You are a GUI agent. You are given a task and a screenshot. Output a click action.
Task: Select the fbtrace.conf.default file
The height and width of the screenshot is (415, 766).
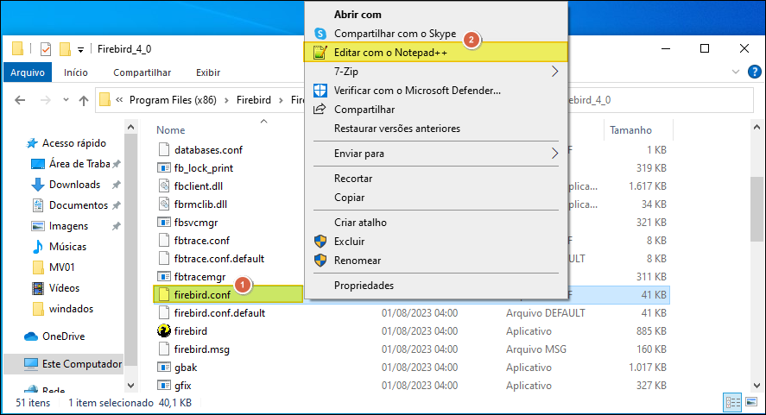click(x=218, y=258)
